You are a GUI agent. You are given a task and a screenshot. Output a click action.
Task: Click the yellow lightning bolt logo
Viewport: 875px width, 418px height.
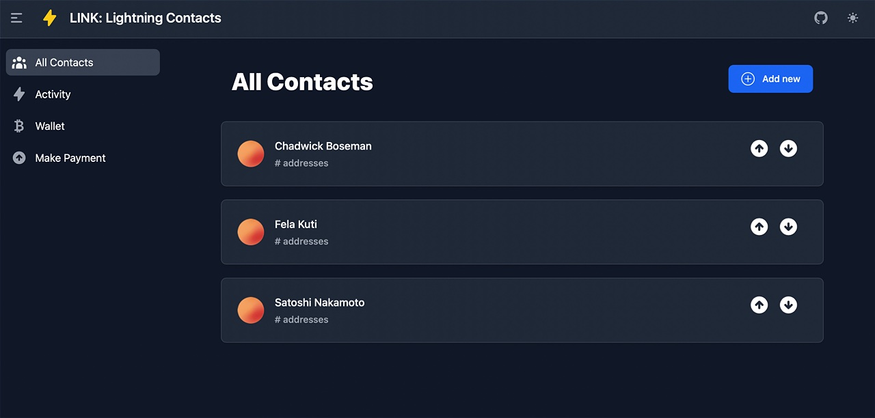point(50,18)
